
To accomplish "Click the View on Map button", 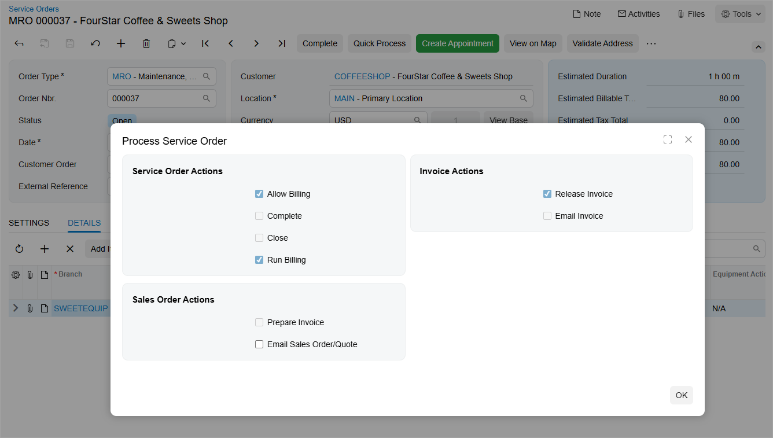I will pyautogui.click(x=533, y=43).
